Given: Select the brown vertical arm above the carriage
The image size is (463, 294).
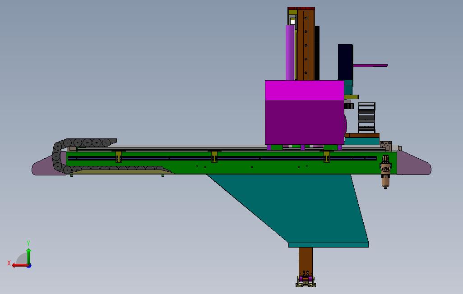Looking at the screenshot, I should pos(306,44).
